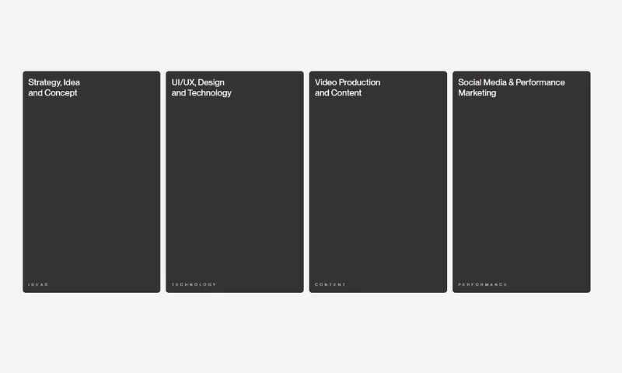Screen dimensions: 622x373
Task: Click the CONTENT footer label
Action: (x=330, y=284)
